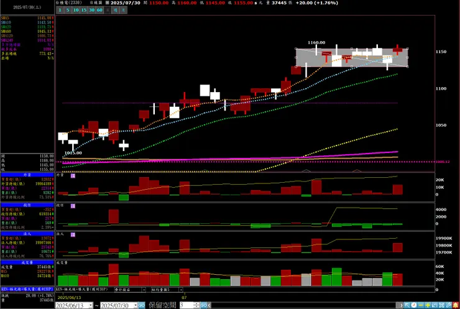Switch to 60-minute timeframe

[x=99, y=10]
